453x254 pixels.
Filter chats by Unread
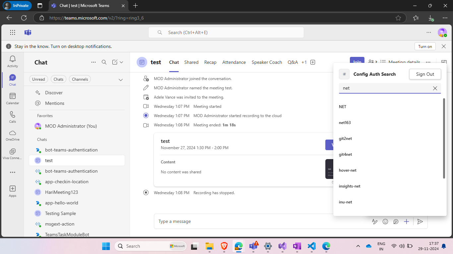38,79
